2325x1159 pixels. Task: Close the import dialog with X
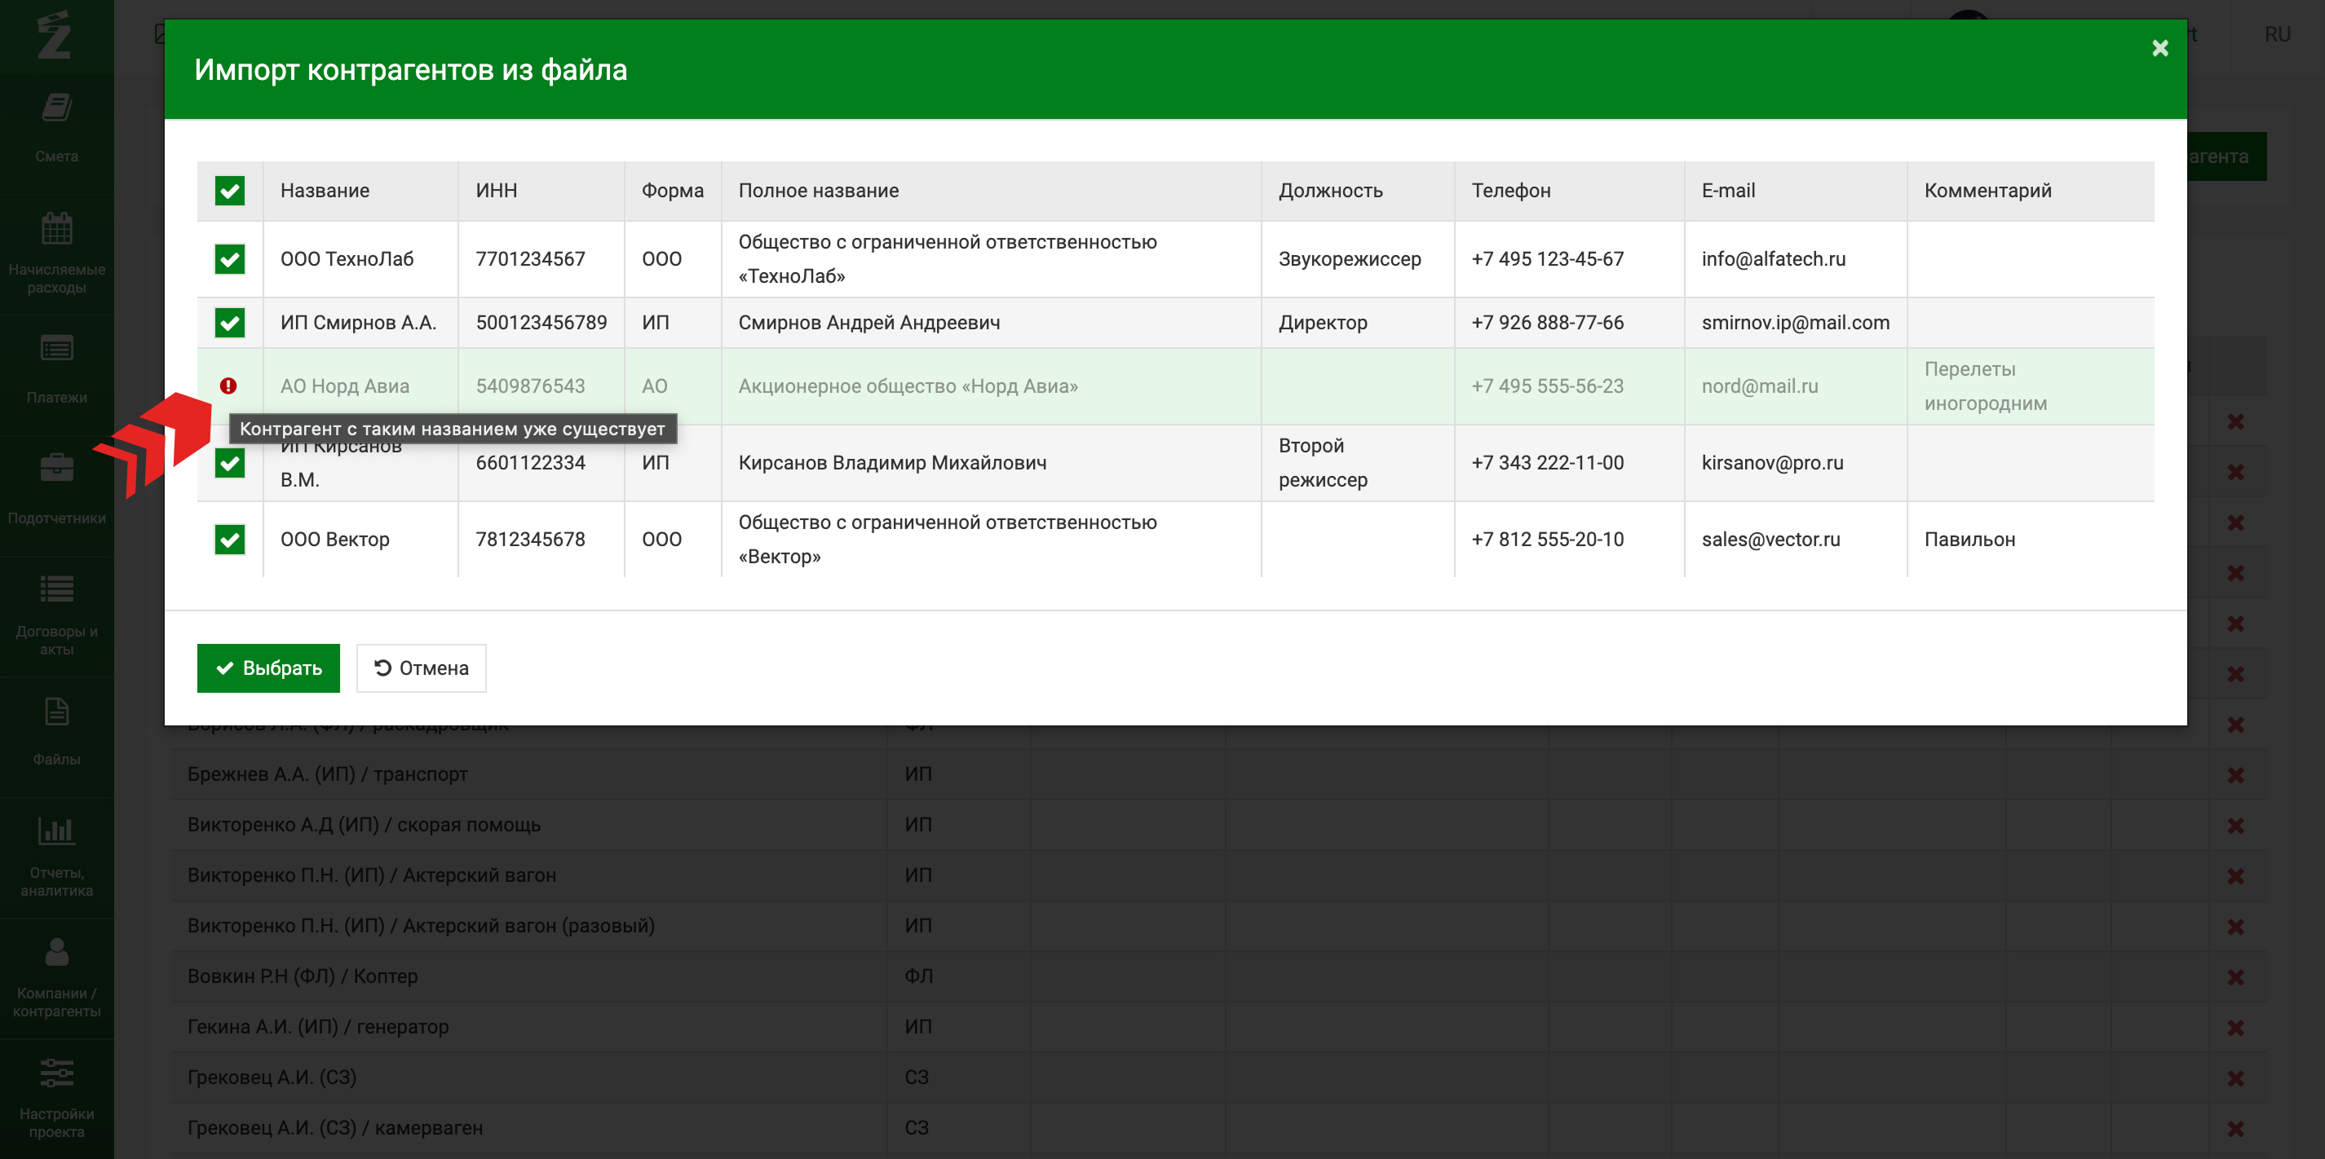[2159, 48]
